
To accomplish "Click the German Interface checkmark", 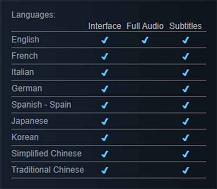I will point(105,89).
